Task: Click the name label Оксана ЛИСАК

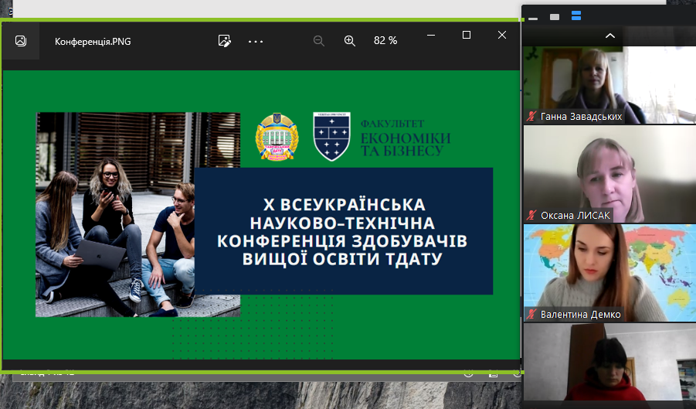Action: click(x=575, y=216)
